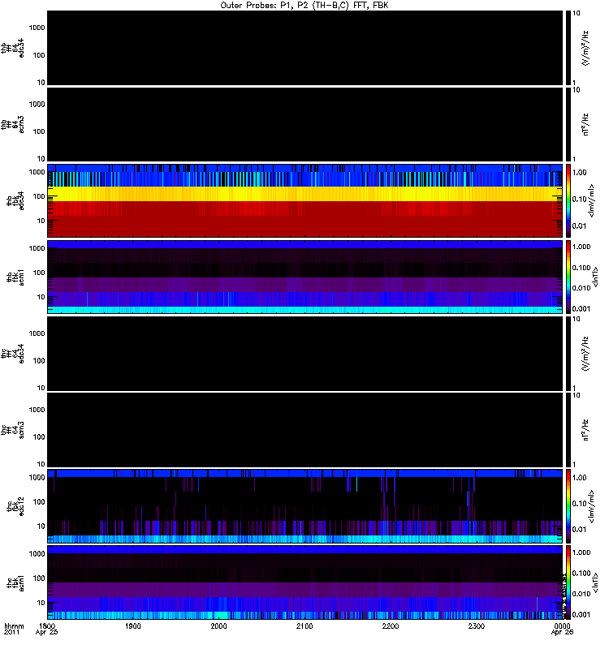Click the nT²/Hz unit label beside thb scm3 panel
The height and width of the screenshot is (649, 609).
(585, 124)
